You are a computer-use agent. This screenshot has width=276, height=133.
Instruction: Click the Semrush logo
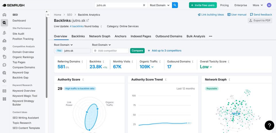click(13, 5)
